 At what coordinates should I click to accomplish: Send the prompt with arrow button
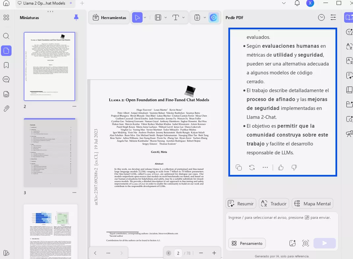pos(325,243)
